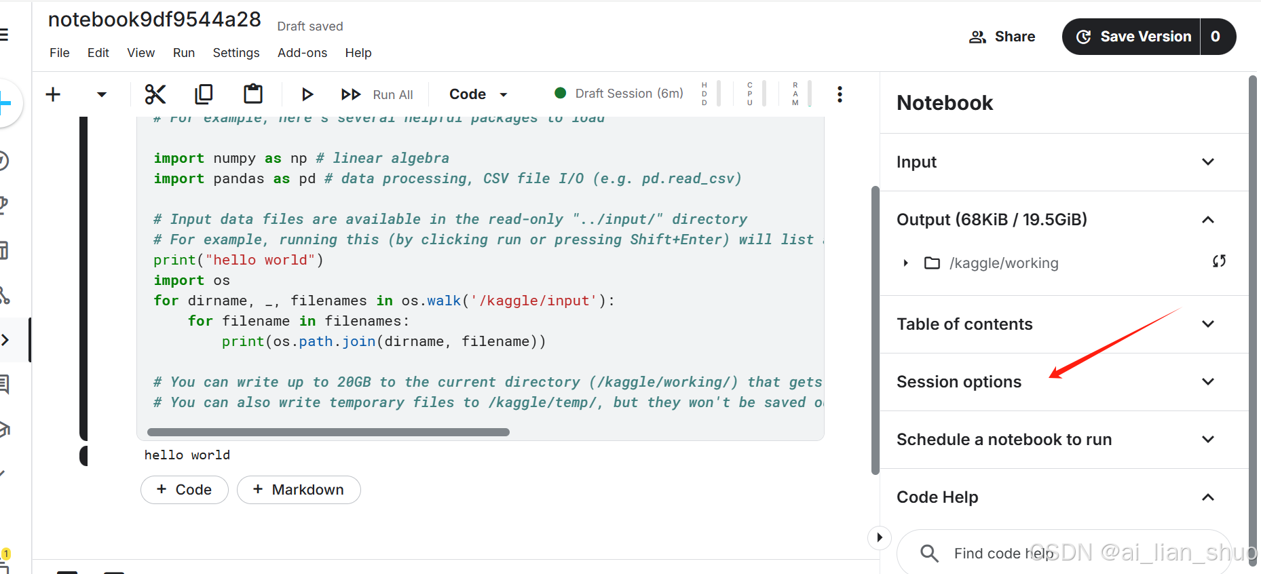1261x574 pixels.
Task: Click the Find code help search field
Action: (x=1064, y=553)
